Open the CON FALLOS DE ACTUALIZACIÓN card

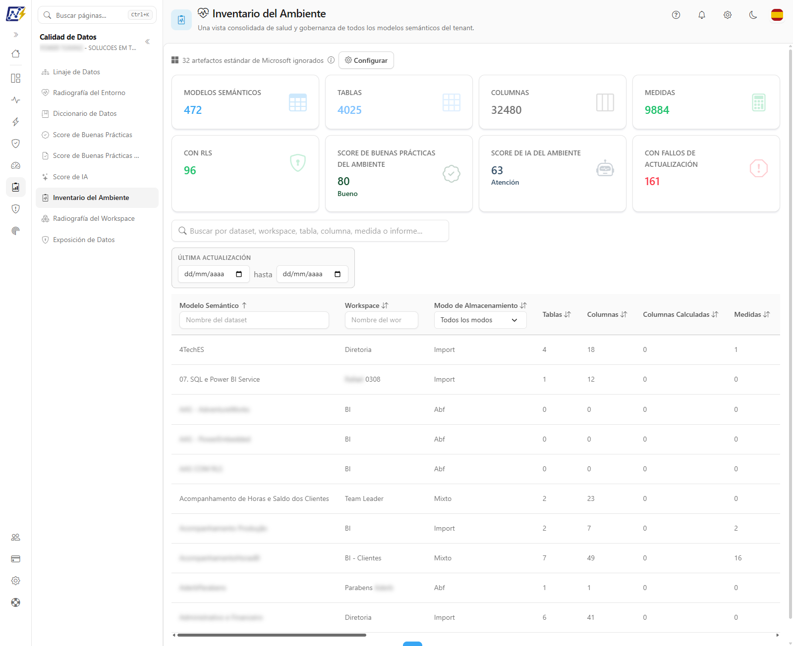[706, 174]
